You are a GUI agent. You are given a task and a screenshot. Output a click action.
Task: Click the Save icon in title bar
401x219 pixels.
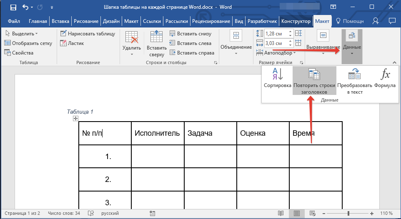[x=13, y=7]
